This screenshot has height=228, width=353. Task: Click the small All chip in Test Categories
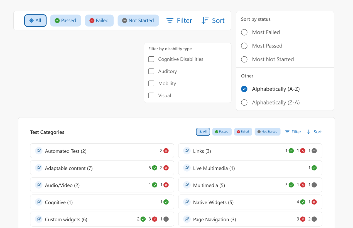[203, 132]
